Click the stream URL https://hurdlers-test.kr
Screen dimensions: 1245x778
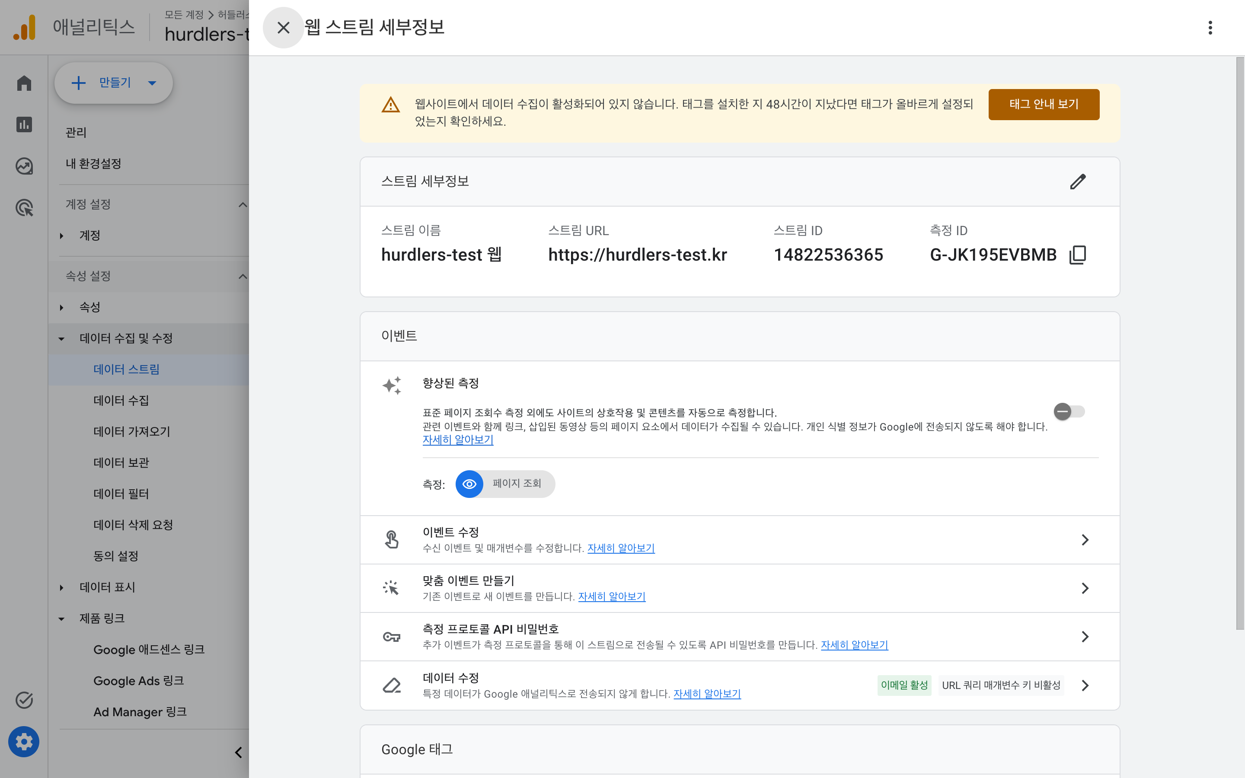[638, 255]
